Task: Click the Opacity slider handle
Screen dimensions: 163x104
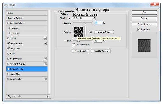Action: point(85,23)
